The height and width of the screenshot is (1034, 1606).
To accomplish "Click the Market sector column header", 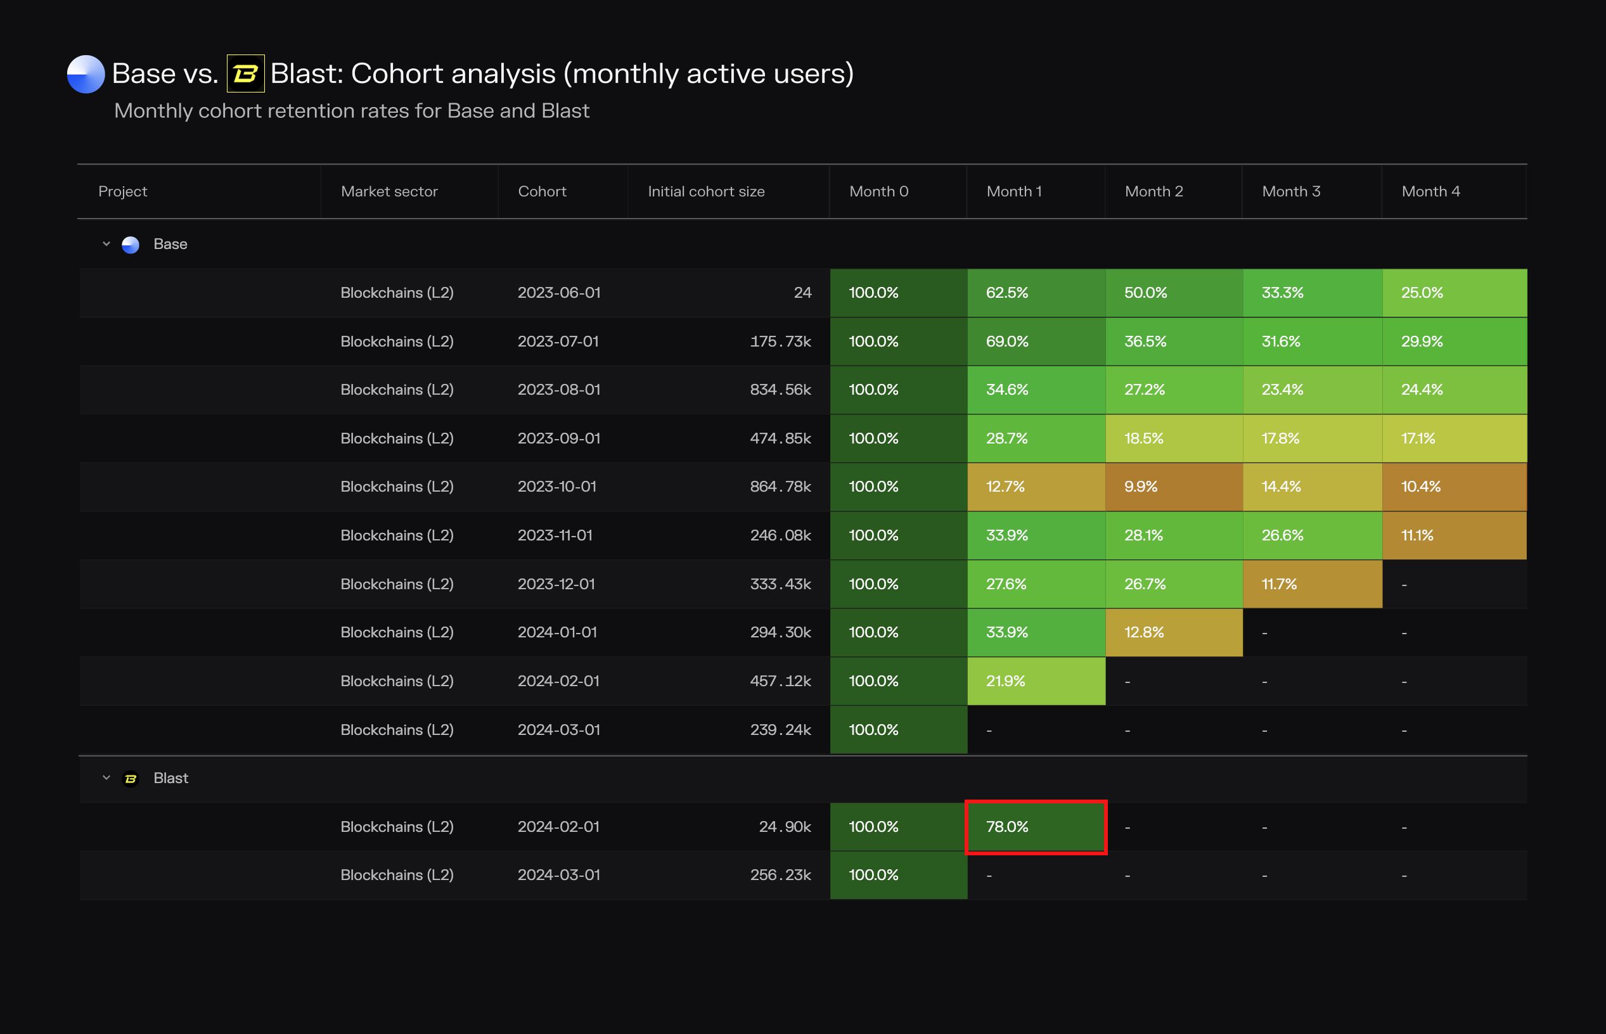I will point(389,191).
